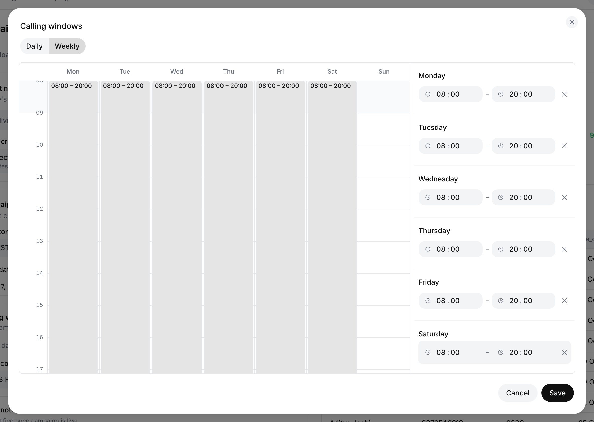Click Tuesday end time clock icon

click(501, 146)
